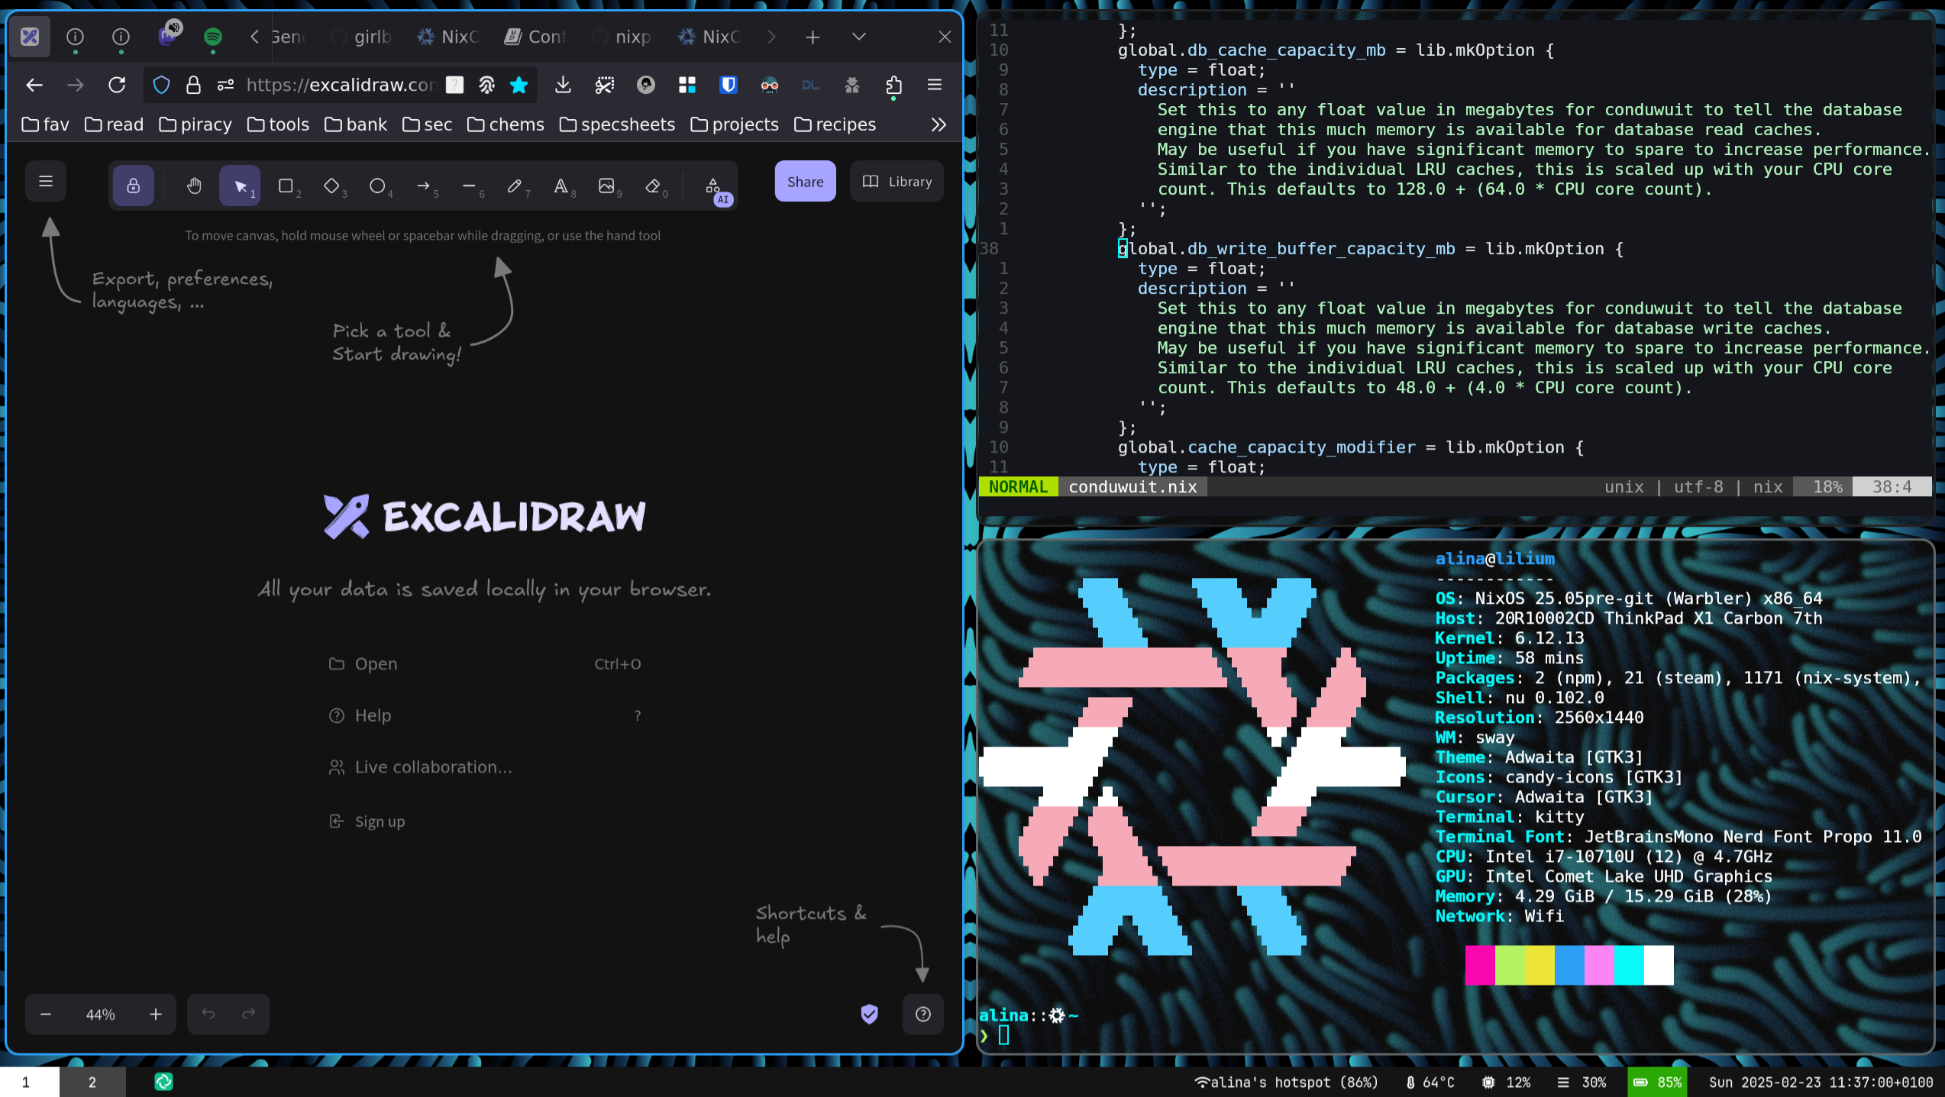Toggle the keep-tool-active lock icon
Viewport: 1945px width, 1097px height.
(134, 186)
